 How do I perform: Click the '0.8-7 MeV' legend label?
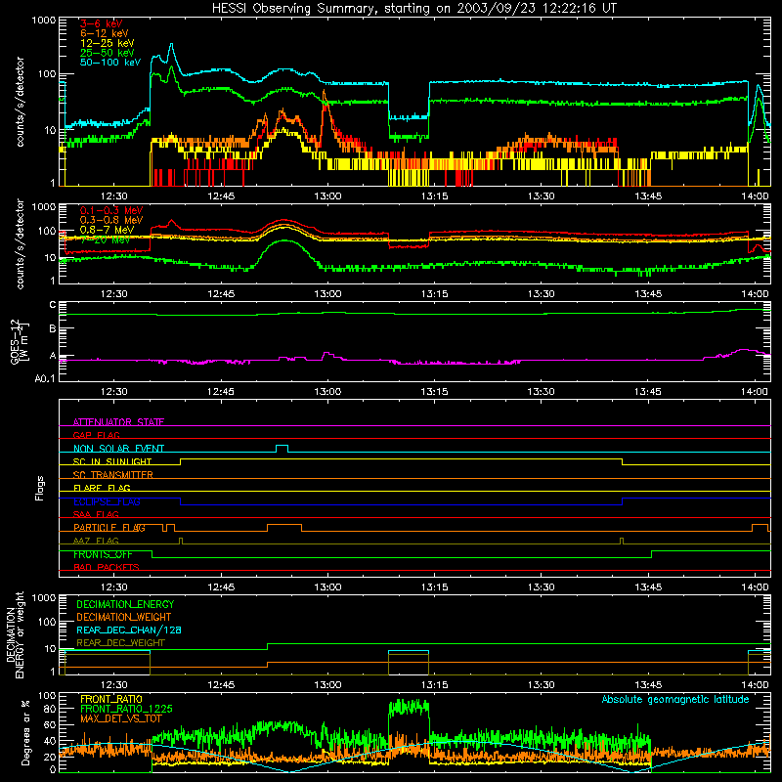click(108, 230)
